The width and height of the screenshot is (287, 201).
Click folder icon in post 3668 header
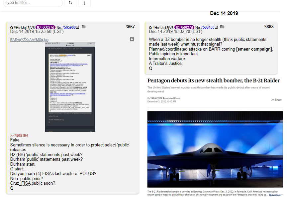pos(222,27)
